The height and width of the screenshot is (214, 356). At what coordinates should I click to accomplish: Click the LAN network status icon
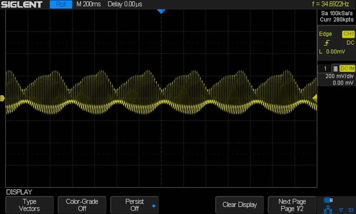(x=328, y=209)
